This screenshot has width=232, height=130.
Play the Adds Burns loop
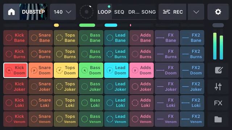click(142, 54)
